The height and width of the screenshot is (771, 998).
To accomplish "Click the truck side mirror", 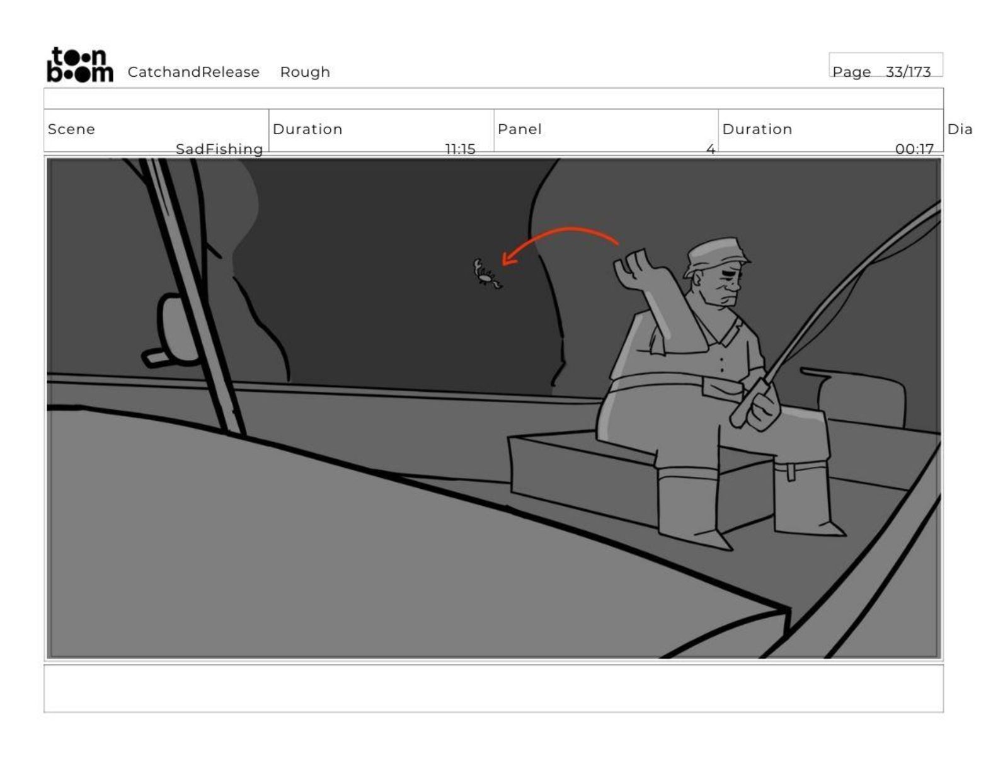I will click(171, 330).
